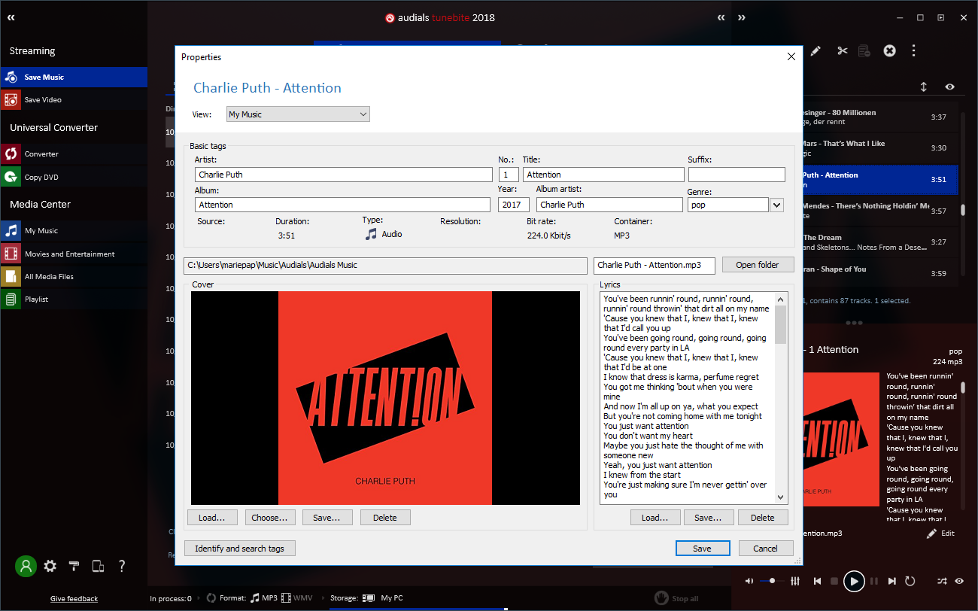Save the Properties dialog changes
Image resolution: width=978 pixels, height=611 pixels.
point(703,549)
